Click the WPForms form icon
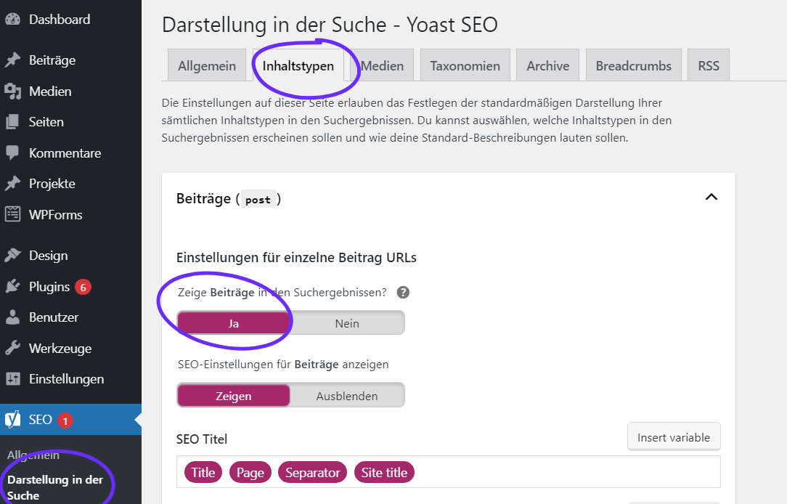787x504 pixels. tap(12, 214)
